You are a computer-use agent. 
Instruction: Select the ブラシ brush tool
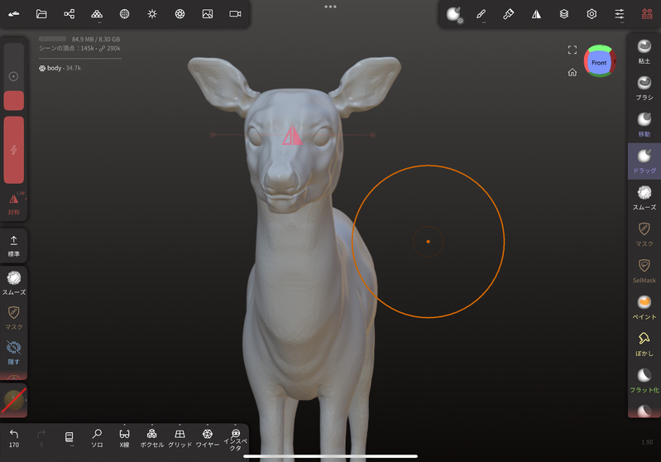[644, 89]
